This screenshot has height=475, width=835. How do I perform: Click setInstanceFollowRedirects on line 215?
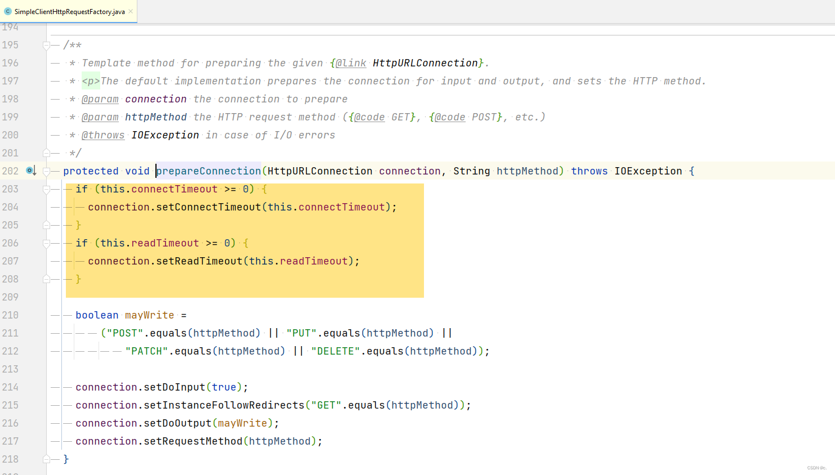coord(224,405)
